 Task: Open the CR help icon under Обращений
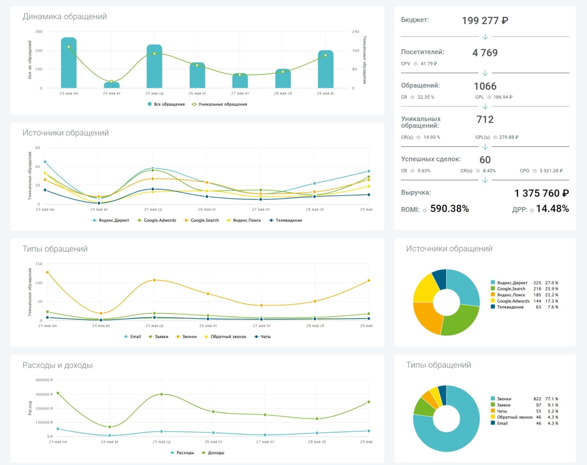[x=412, y=97]
